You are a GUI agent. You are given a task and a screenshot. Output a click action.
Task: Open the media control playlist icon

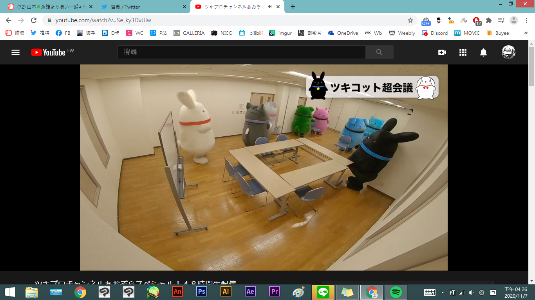point(501,20)
